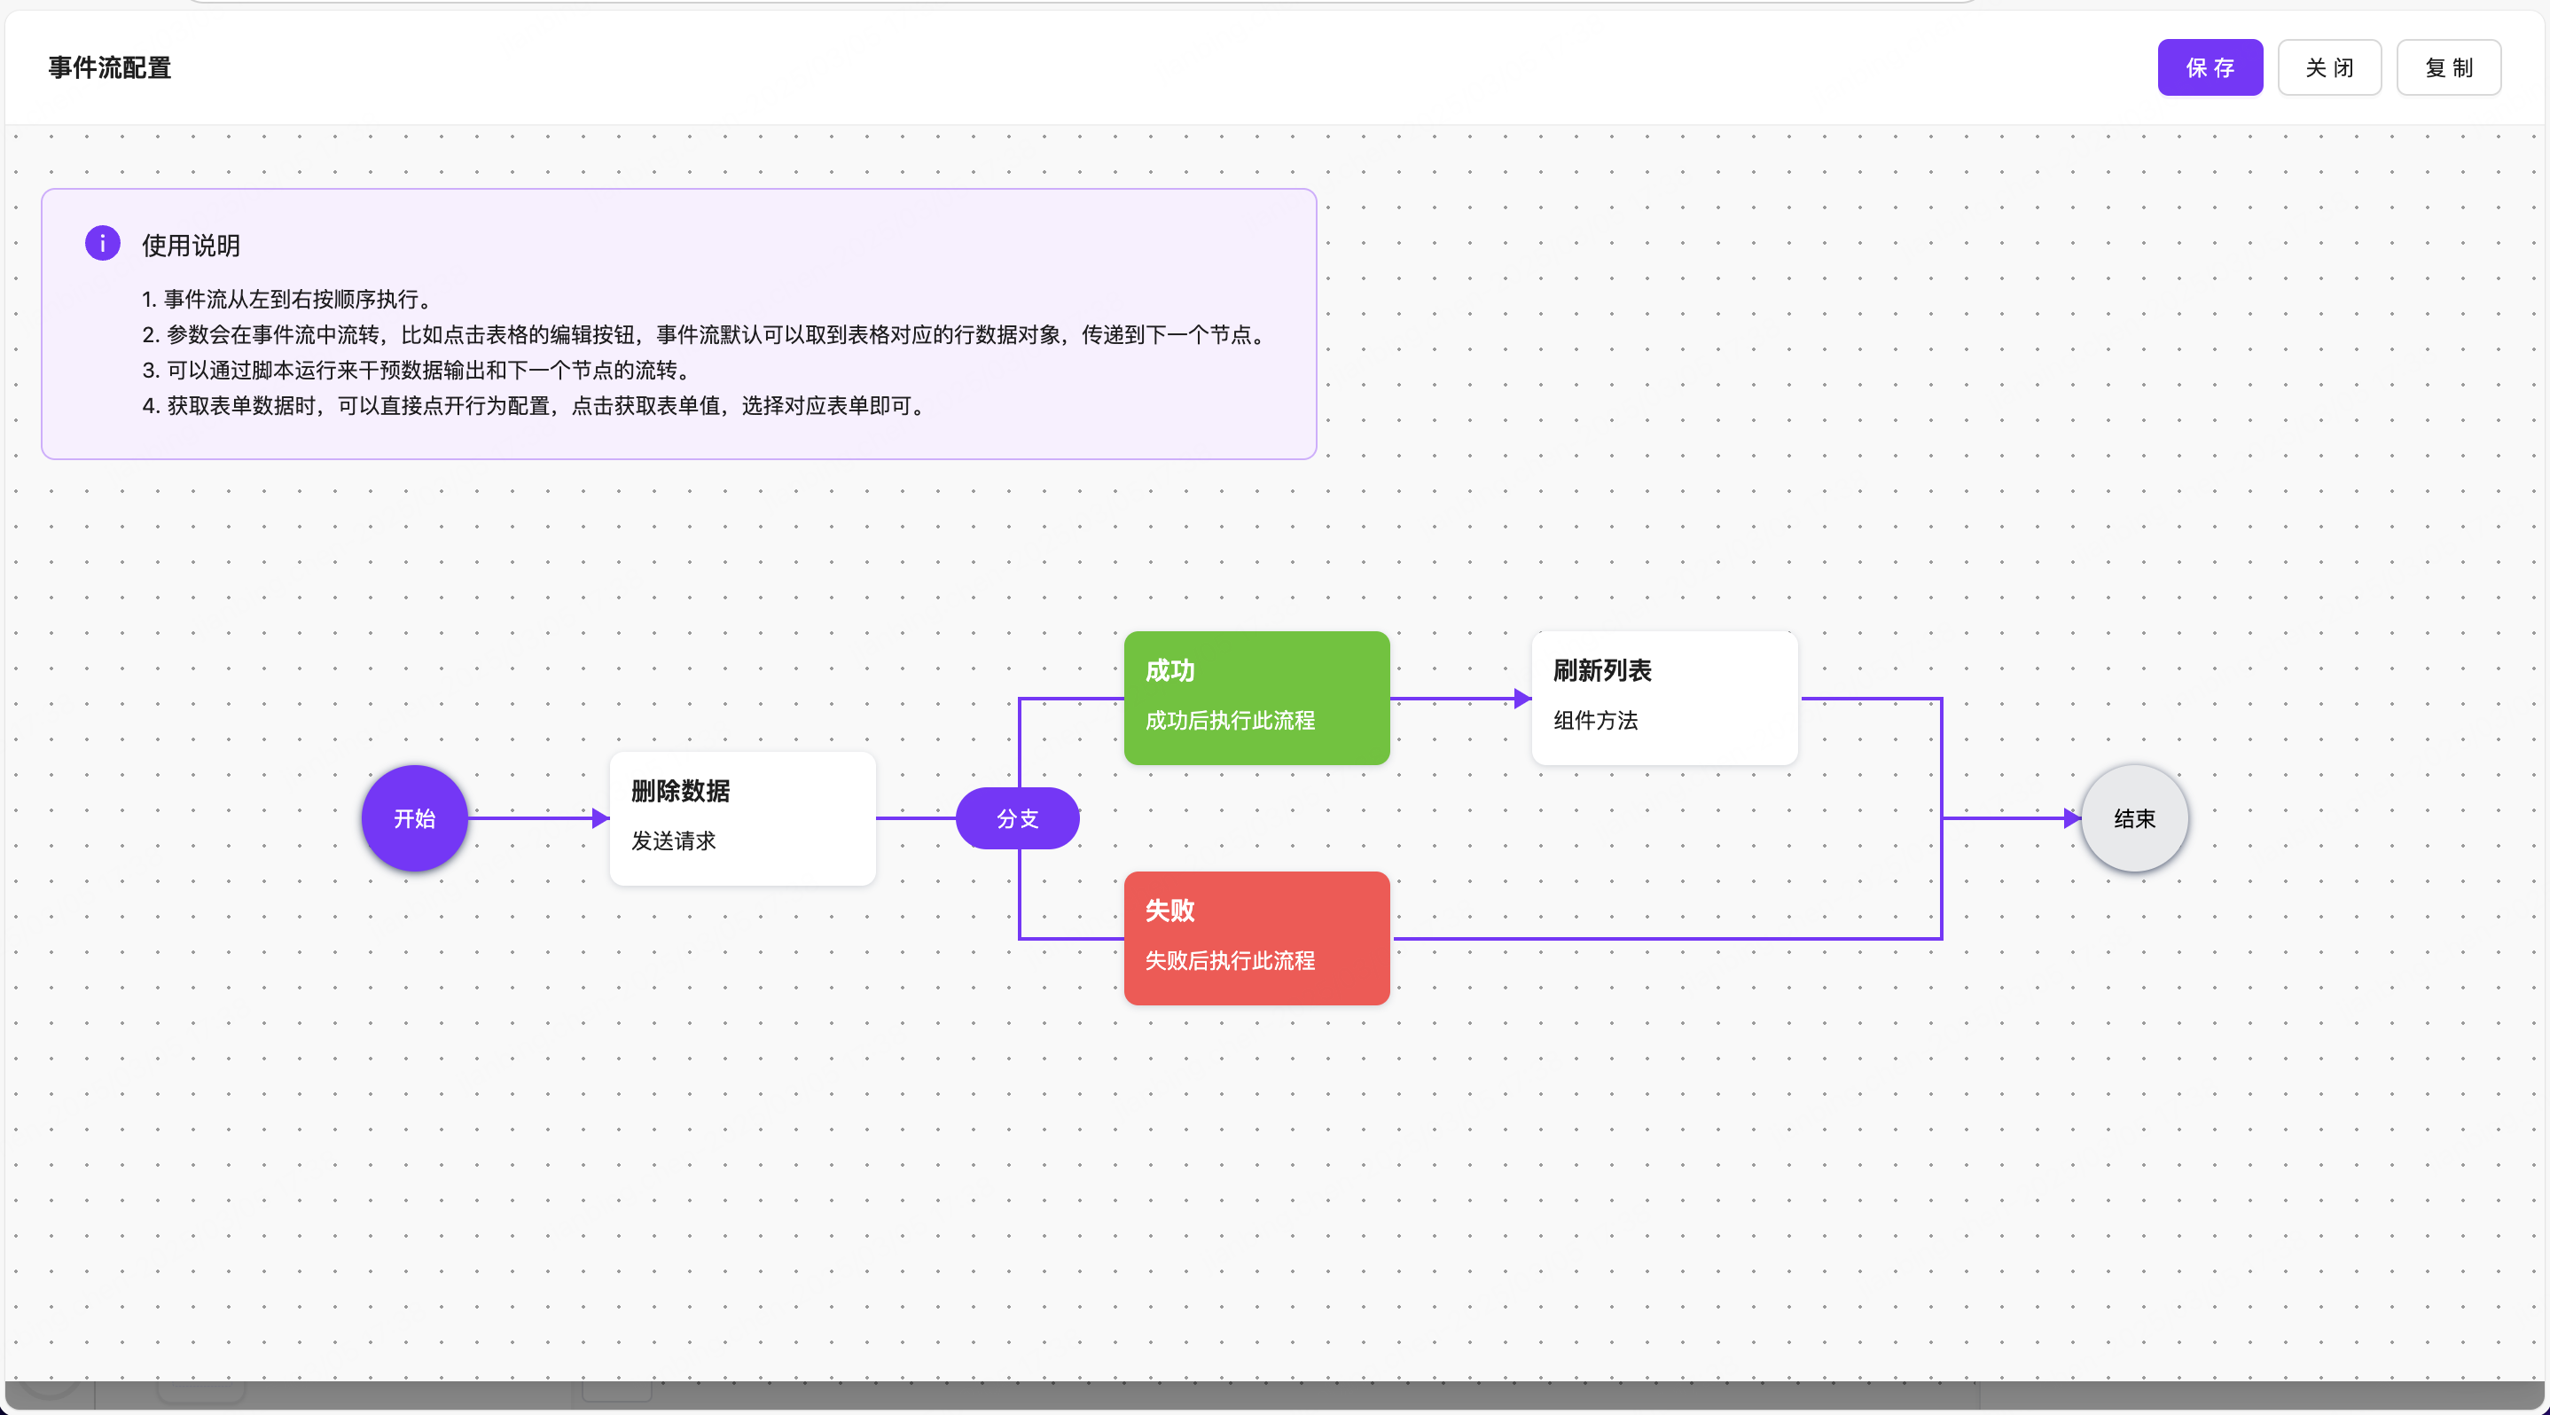This screenshot has height=1415, width=2550.
Task: Click the info icon beside 使用说明
Action: coord(102,244)
